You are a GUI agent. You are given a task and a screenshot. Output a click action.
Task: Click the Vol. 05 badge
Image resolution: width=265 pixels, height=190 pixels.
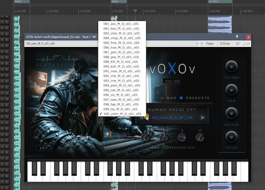[x=172, y=81]
